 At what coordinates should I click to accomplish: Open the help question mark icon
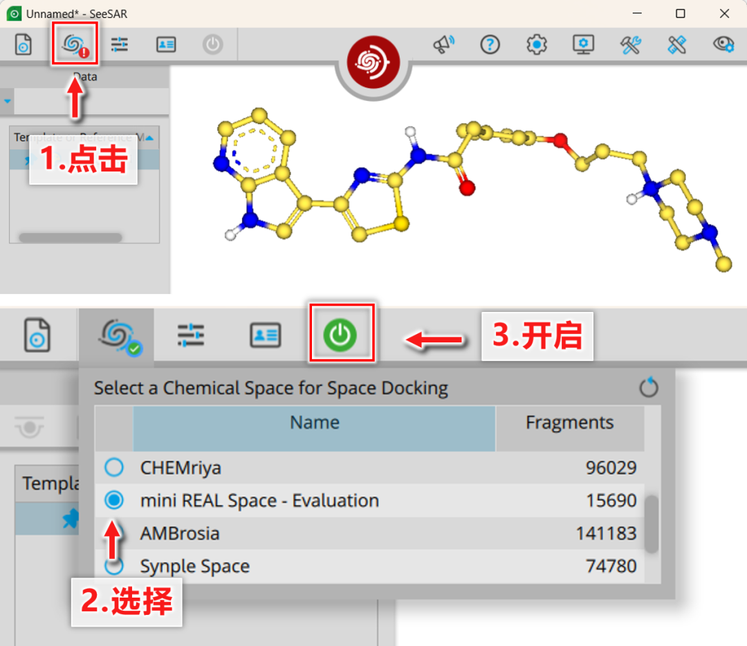coord(490,45)
